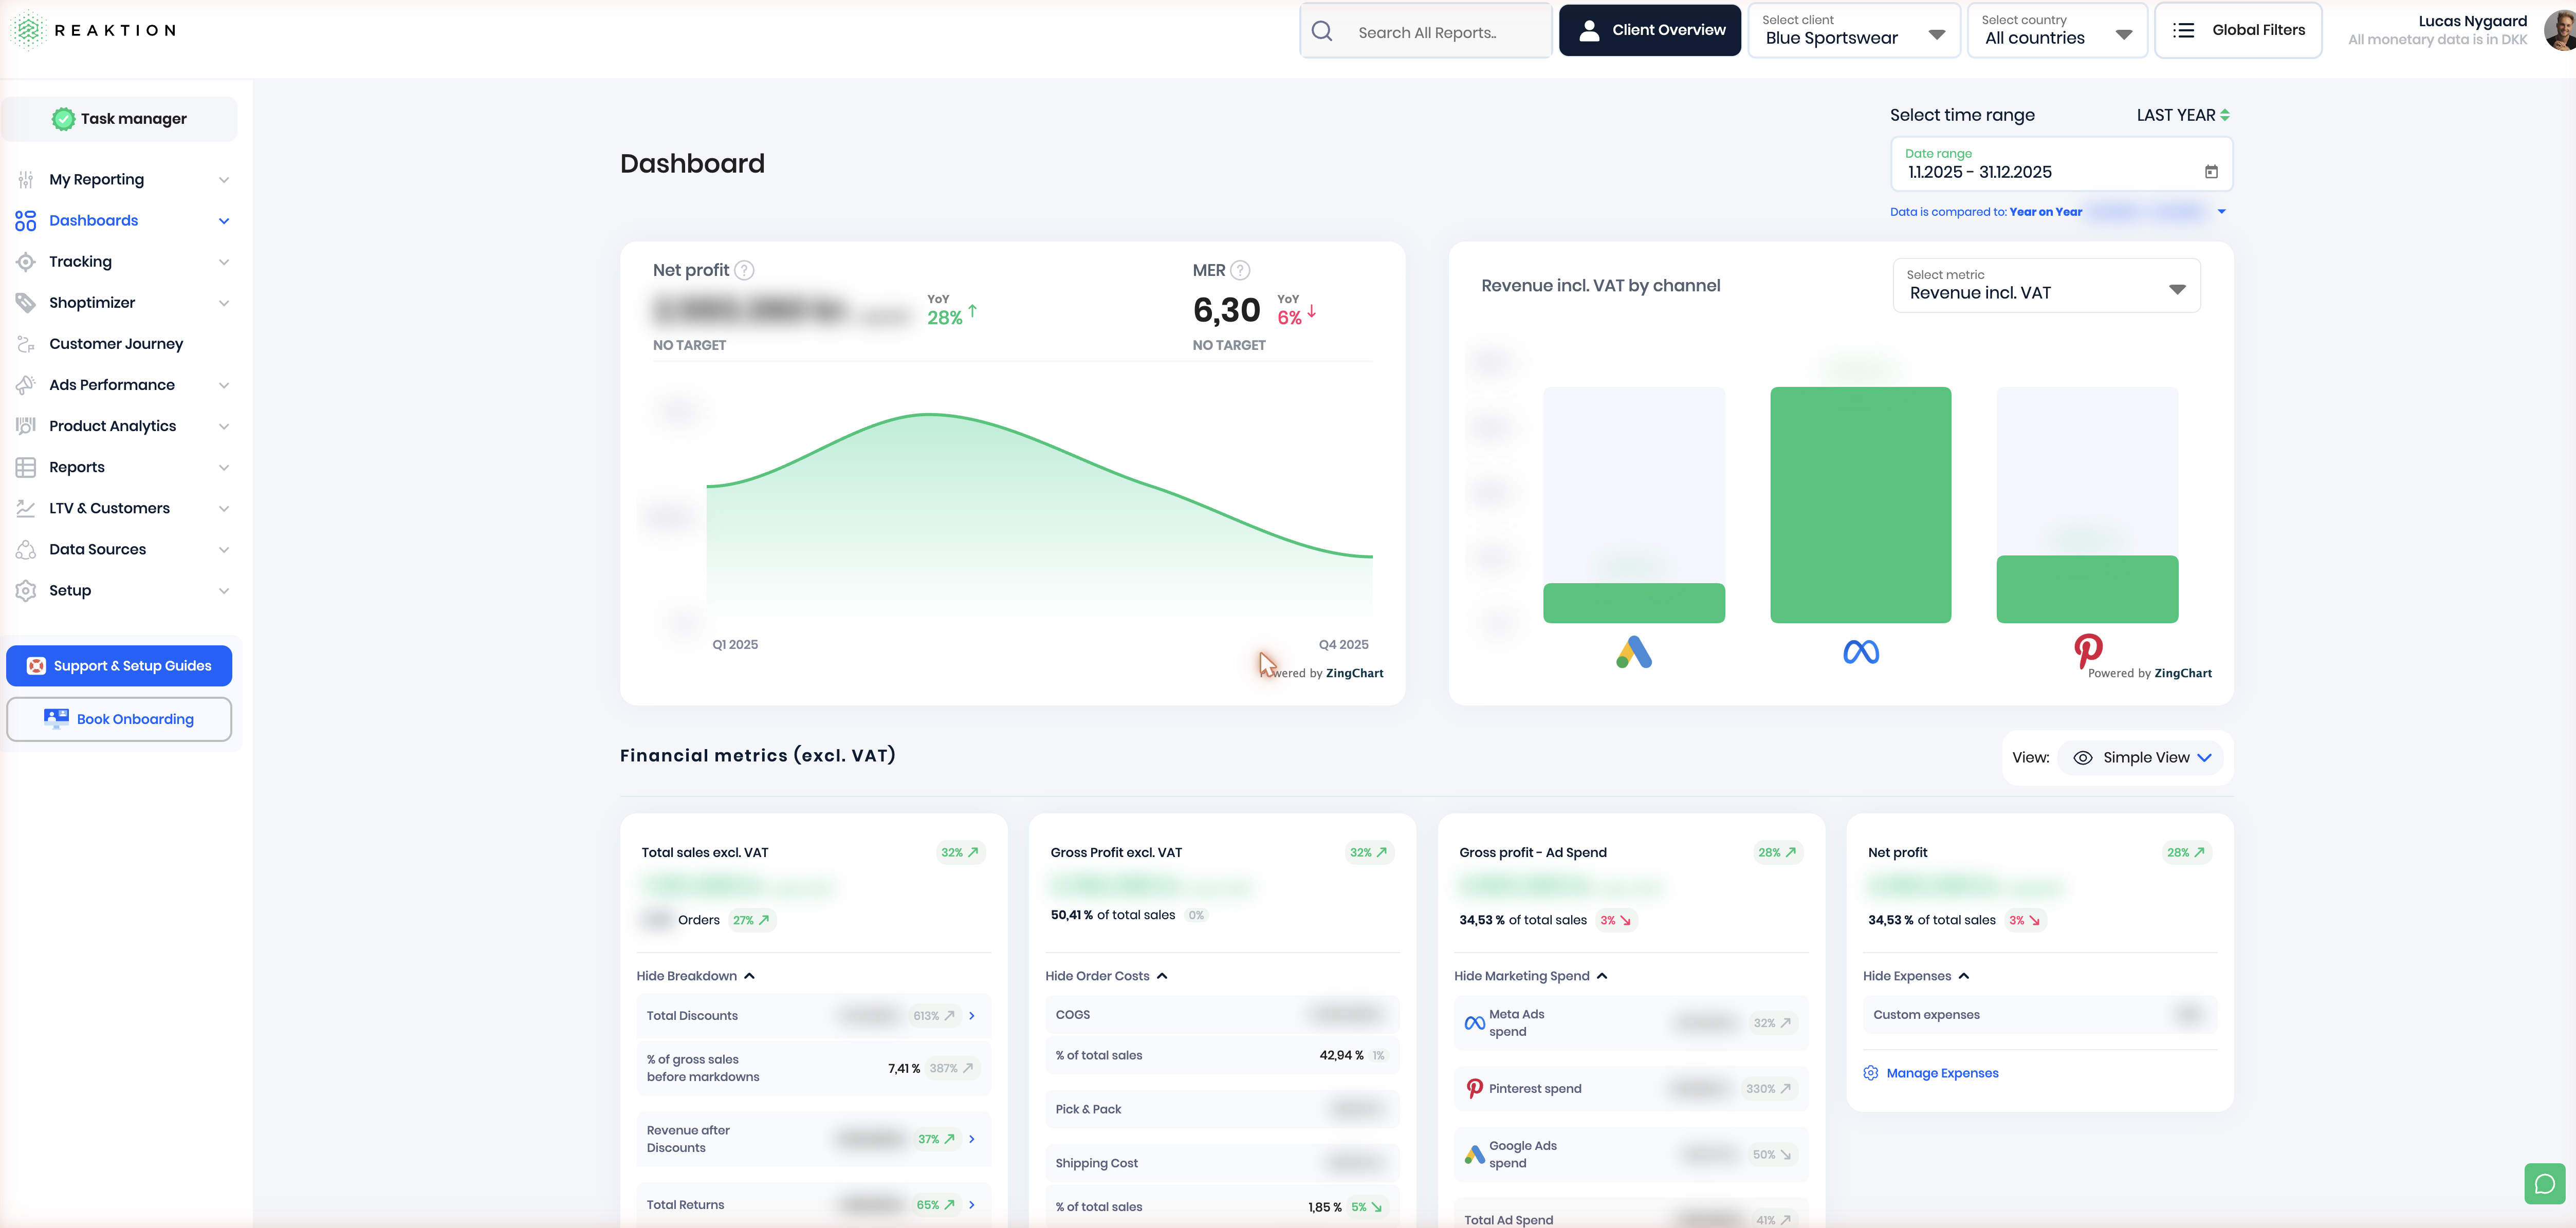2576x1228 pixels.
Task: Change the LAST YEAR time range selector
Action: pyautogui.click(x=2183, y=115)
